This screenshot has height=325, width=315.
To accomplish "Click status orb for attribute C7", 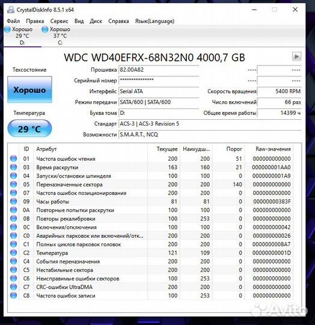I will 13,287.
